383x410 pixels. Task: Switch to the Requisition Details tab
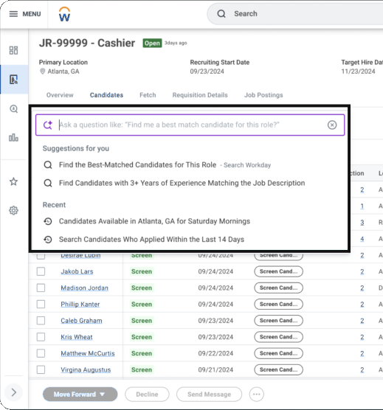(x=200, y=95)
